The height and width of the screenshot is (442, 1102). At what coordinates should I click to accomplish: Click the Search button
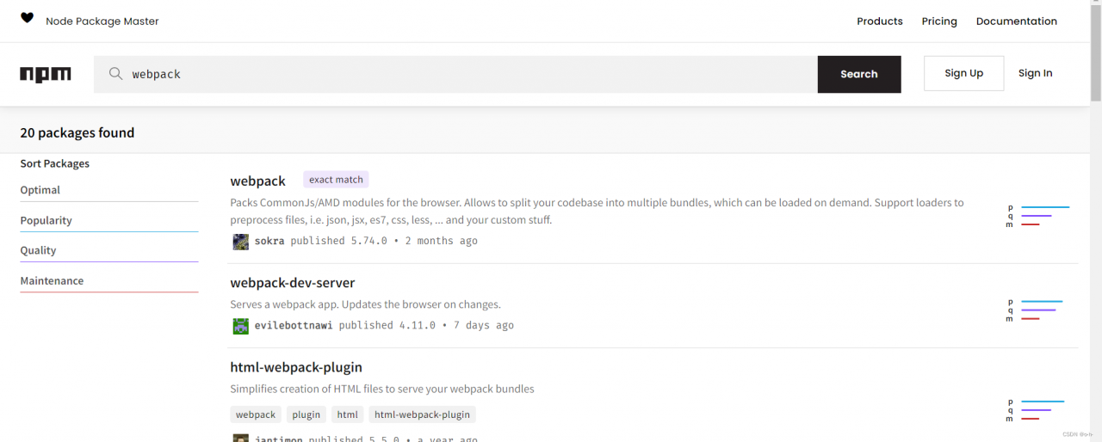coord(859,74)
